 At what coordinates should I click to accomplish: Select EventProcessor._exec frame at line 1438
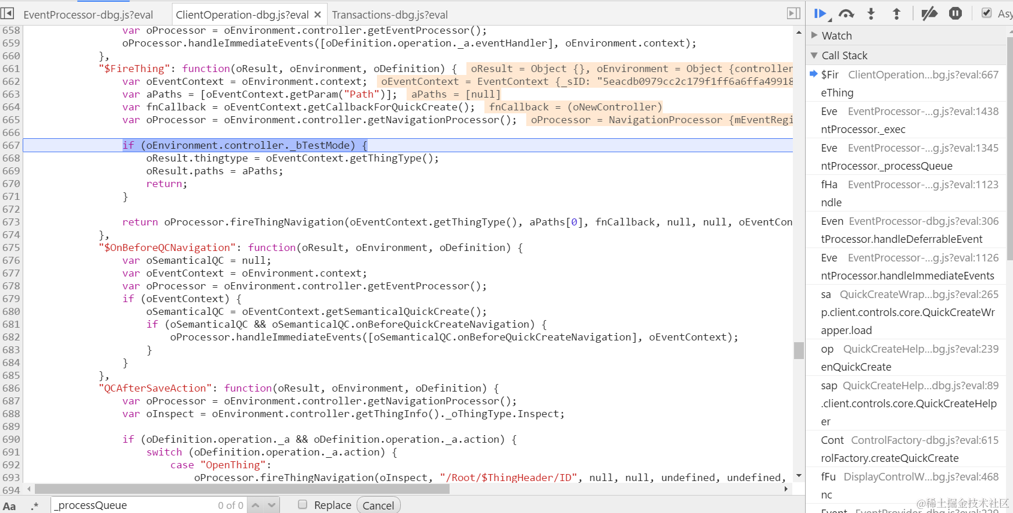tap(906, 120)
